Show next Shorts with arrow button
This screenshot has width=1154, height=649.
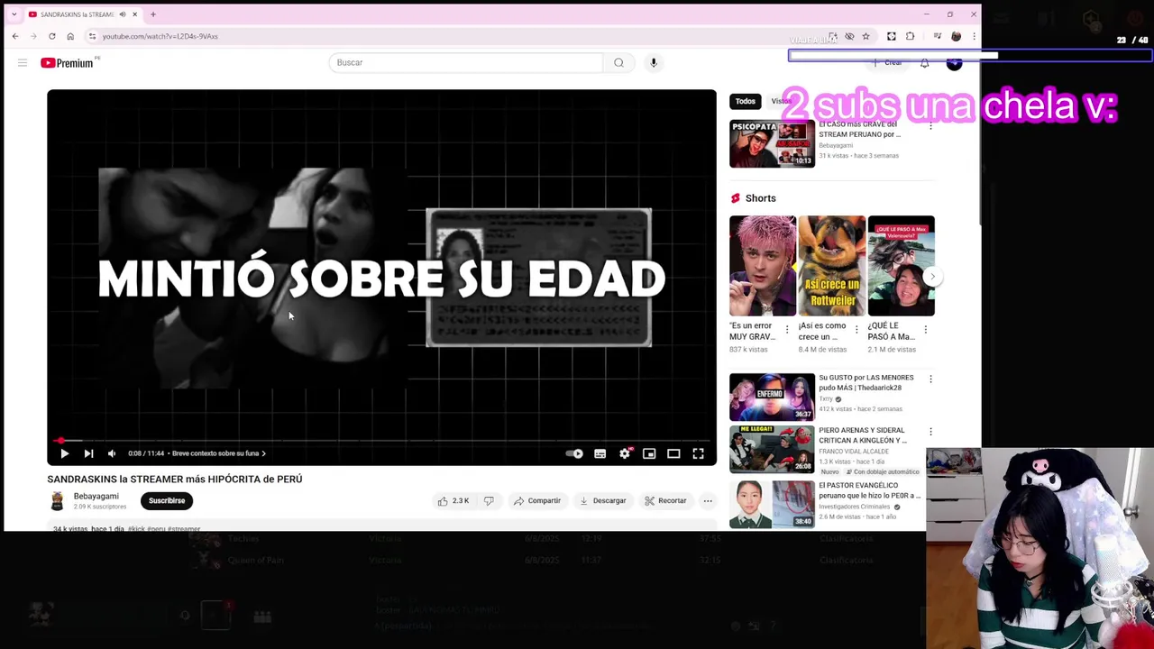click(x=932, y=277)
